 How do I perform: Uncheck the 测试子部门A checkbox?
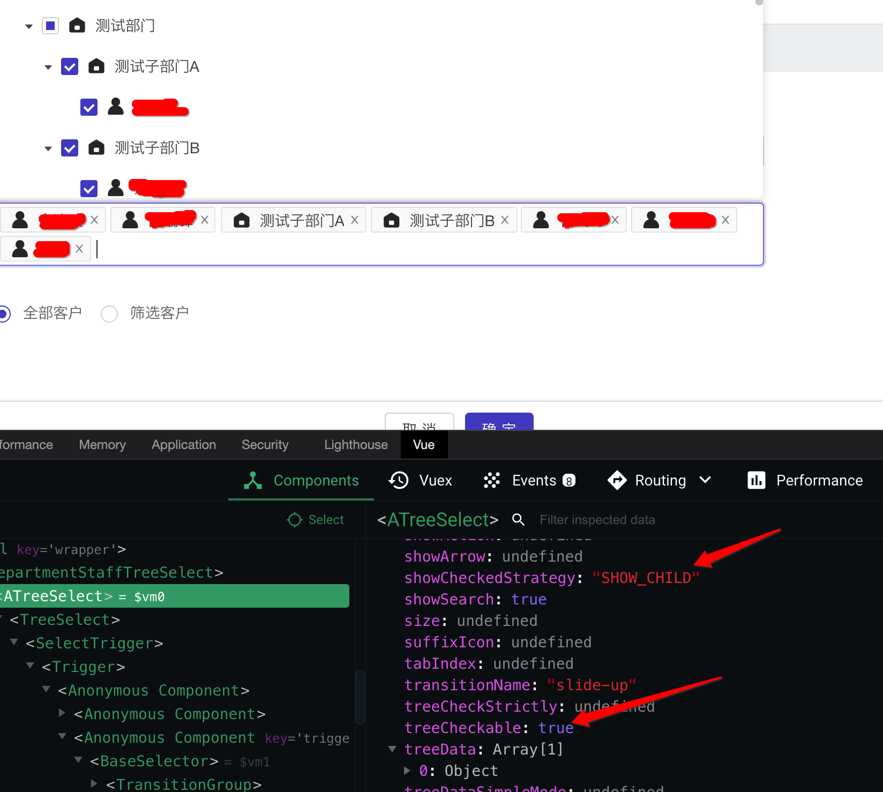pos(70,66)
